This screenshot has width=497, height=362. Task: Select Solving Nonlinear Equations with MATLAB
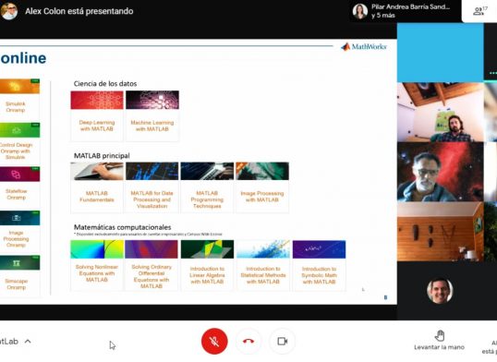click(97, 265)
